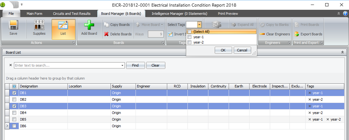Uncheck the DB1 row checkbox
The height and width of the screenshot is (140, 349).
pyautogui.click(x=14, y=93)
